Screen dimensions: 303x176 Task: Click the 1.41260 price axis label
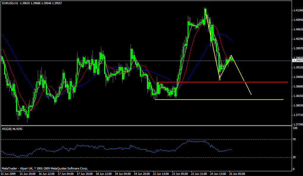click(x=298, y=10)
